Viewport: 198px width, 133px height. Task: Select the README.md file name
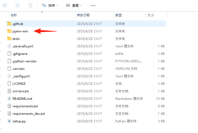pos(22,98)
